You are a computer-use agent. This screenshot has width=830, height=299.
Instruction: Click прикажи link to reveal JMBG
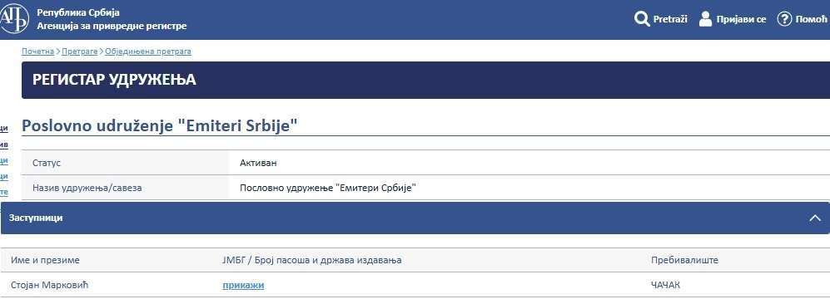(x=243, y=285)
